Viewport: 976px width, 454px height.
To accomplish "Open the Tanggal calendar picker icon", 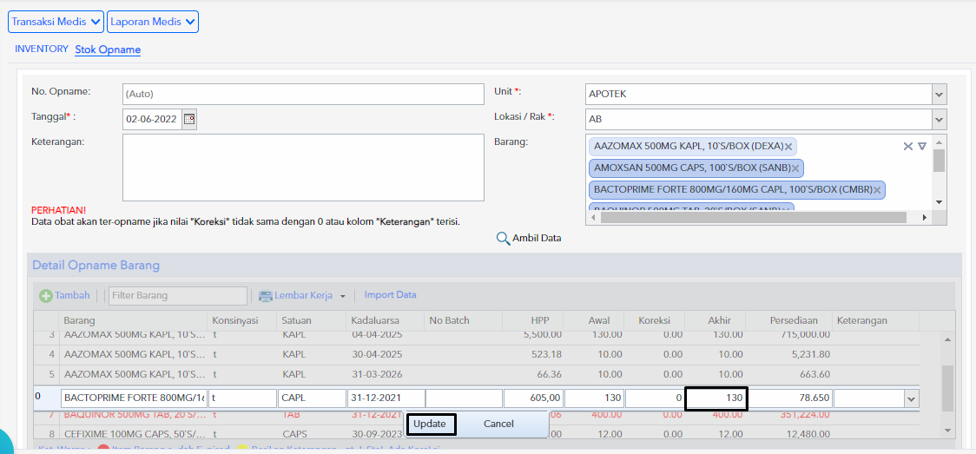I will tap(189, 119).
